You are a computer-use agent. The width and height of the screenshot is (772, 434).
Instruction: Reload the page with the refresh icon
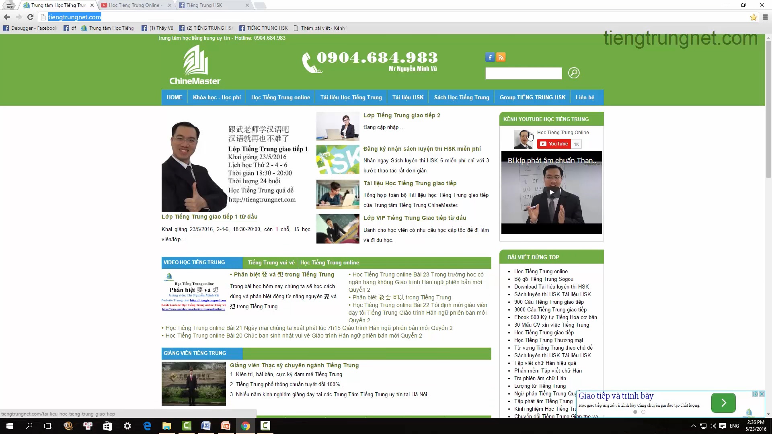tap(30, 17)
